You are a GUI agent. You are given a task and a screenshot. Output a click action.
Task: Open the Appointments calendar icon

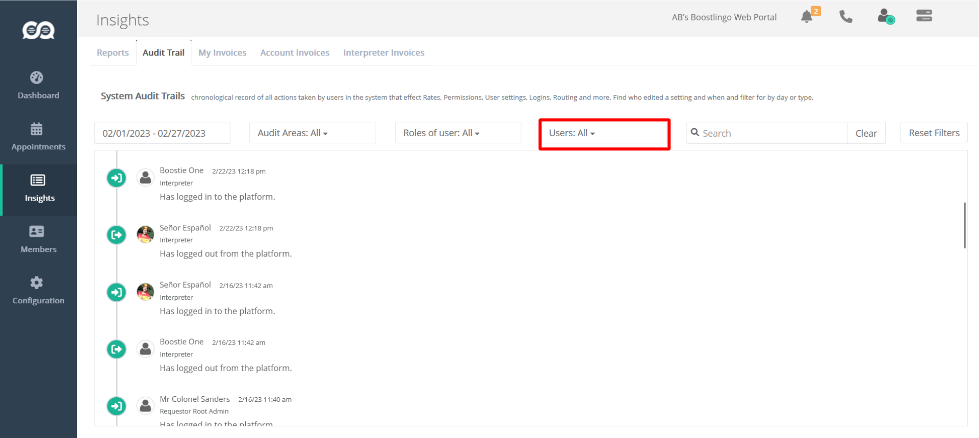click(37, 129)
